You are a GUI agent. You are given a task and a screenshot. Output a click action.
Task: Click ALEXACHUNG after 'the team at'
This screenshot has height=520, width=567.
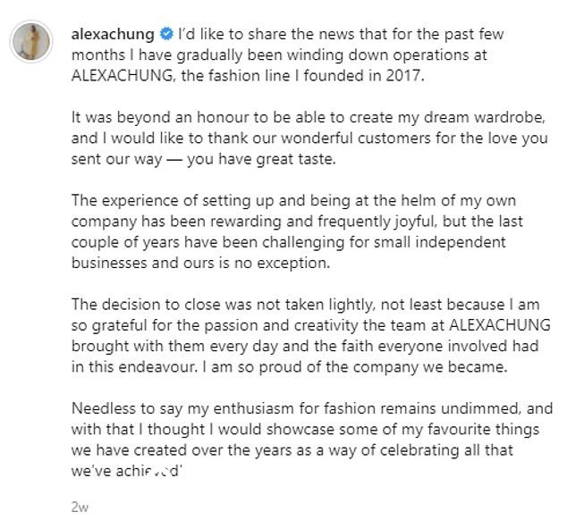point(500,325)
